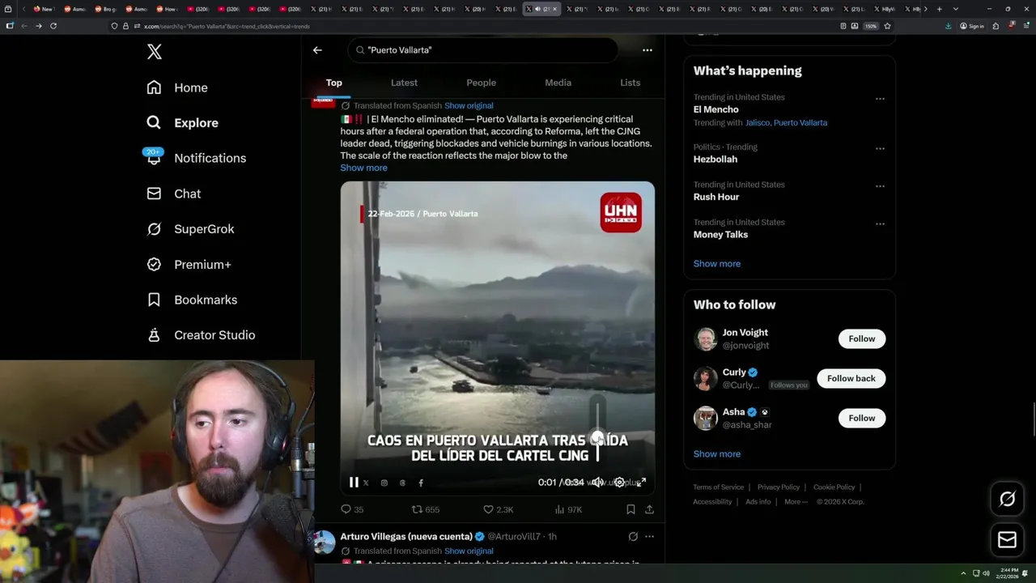Reply to the post with 35 comments
This screenshot has width=1036, height=583.
352,509
